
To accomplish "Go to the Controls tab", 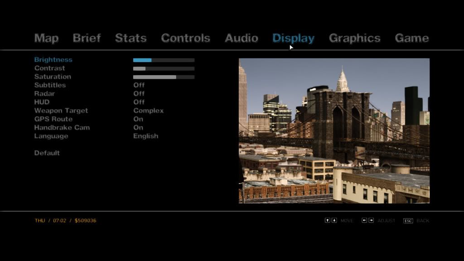I will click(185, 38).
